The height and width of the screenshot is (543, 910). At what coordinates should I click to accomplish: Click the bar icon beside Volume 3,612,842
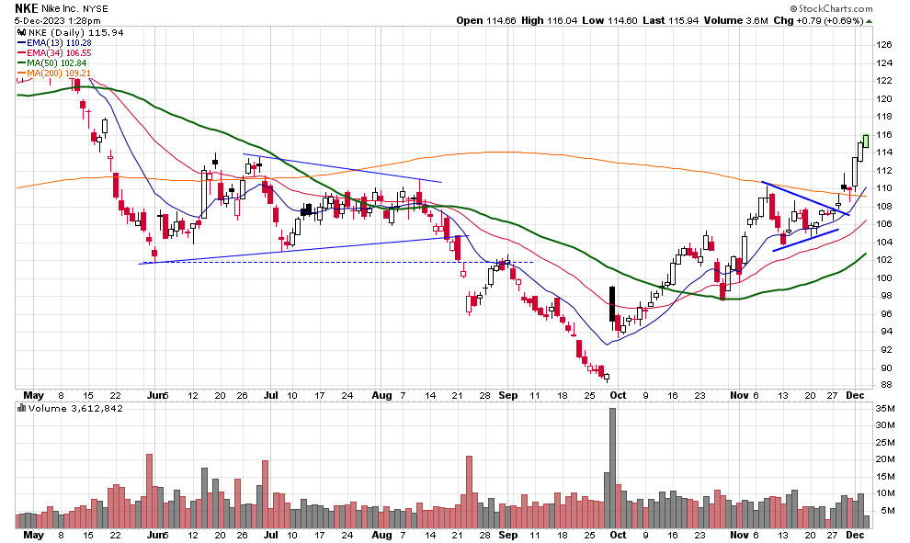point(21,409)
